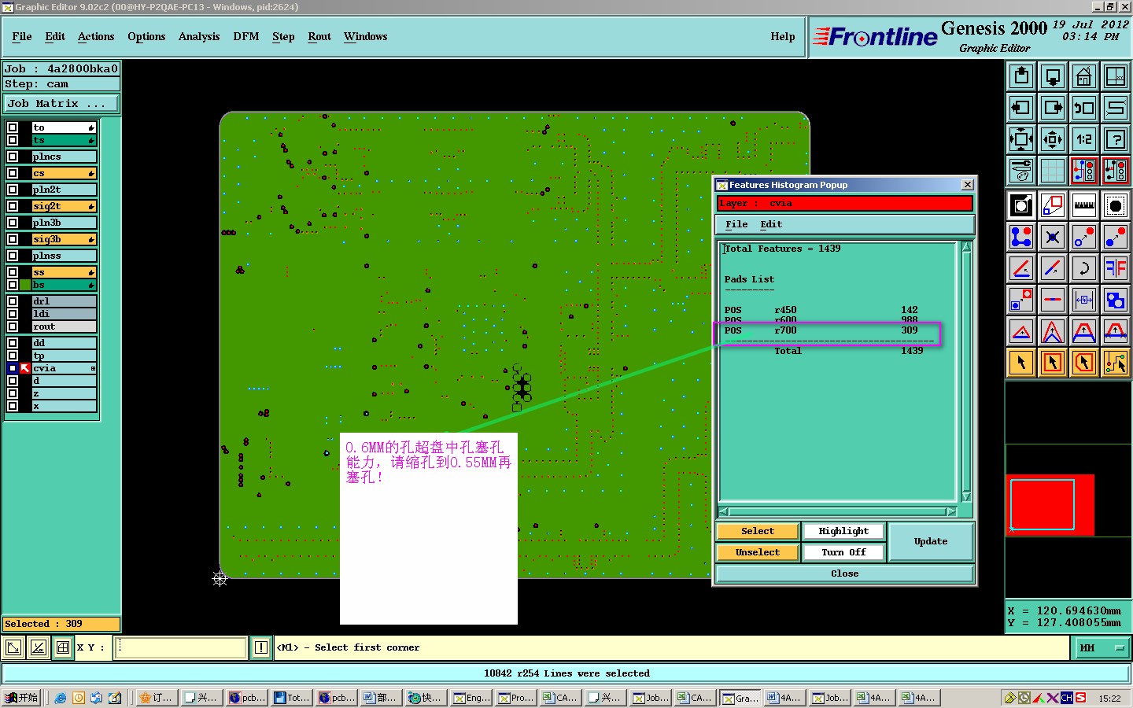1133x708 pixels.
Task: Click the Internet Explorer quick launch icon
Action: point(60,698)
